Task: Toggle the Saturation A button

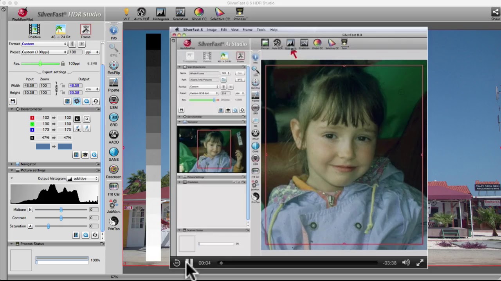Action: click(30, 226)
